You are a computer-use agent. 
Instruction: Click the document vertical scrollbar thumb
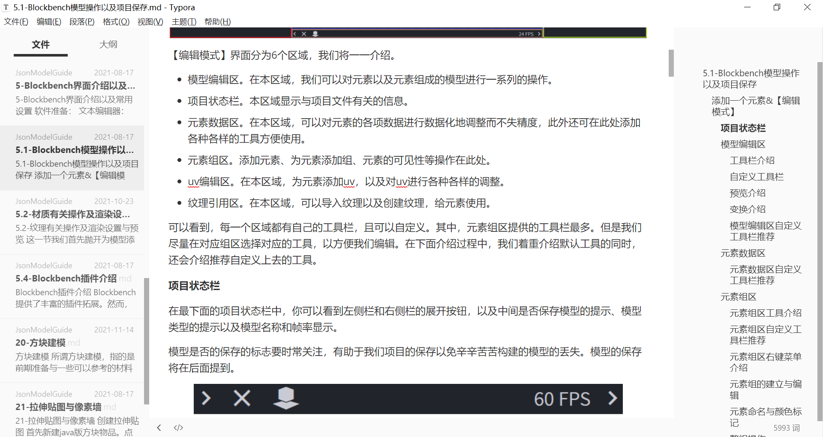(671, 63)
